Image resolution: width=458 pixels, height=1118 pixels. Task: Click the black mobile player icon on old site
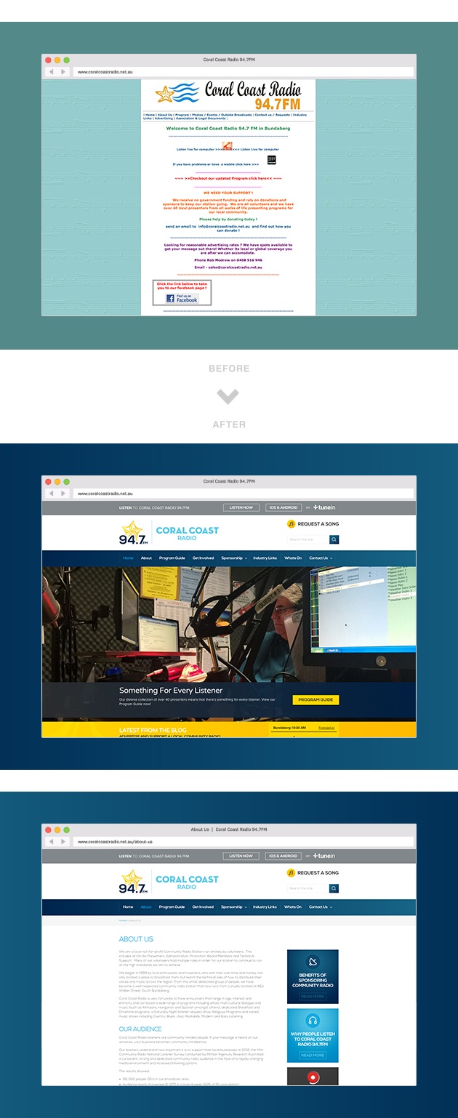coord(272,160)
